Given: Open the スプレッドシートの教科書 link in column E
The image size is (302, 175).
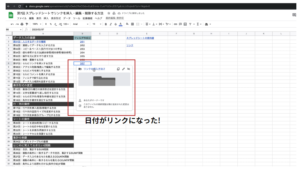Looking at the screenshot, I should (x=140, y=38).
